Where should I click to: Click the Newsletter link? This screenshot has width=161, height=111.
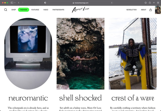131,10
